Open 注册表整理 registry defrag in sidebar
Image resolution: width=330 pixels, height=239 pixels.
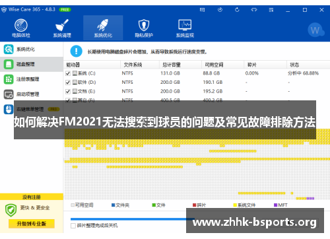coord(32,79)
